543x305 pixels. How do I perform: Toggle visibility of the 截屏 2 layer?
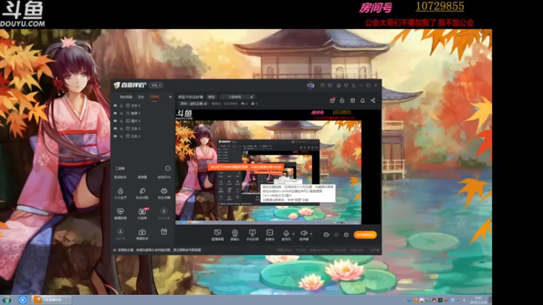pos(115,113)
